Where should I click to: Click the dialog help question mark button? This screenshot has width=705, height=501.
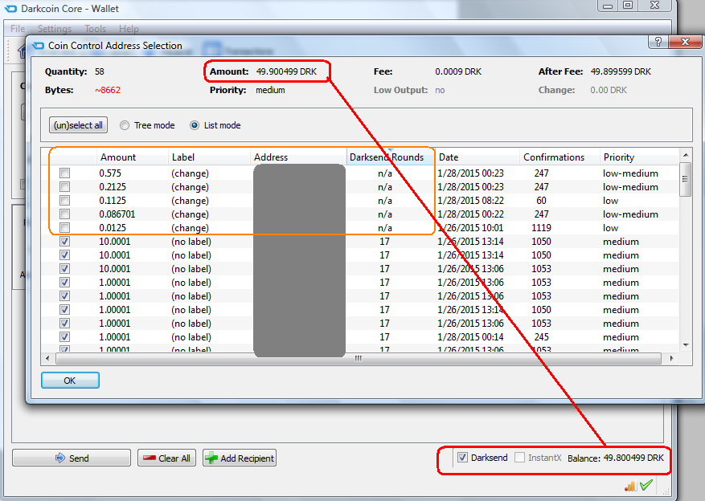pyautogui.click(x=658, y=42)
